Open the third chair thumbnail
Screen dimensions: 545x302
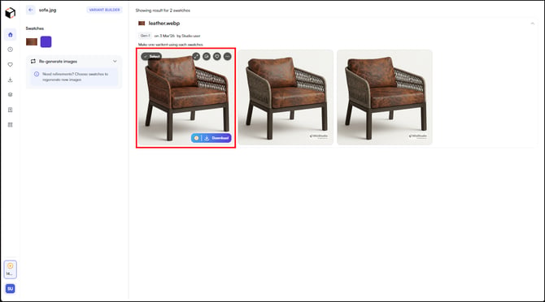click(x=385, y=97)
